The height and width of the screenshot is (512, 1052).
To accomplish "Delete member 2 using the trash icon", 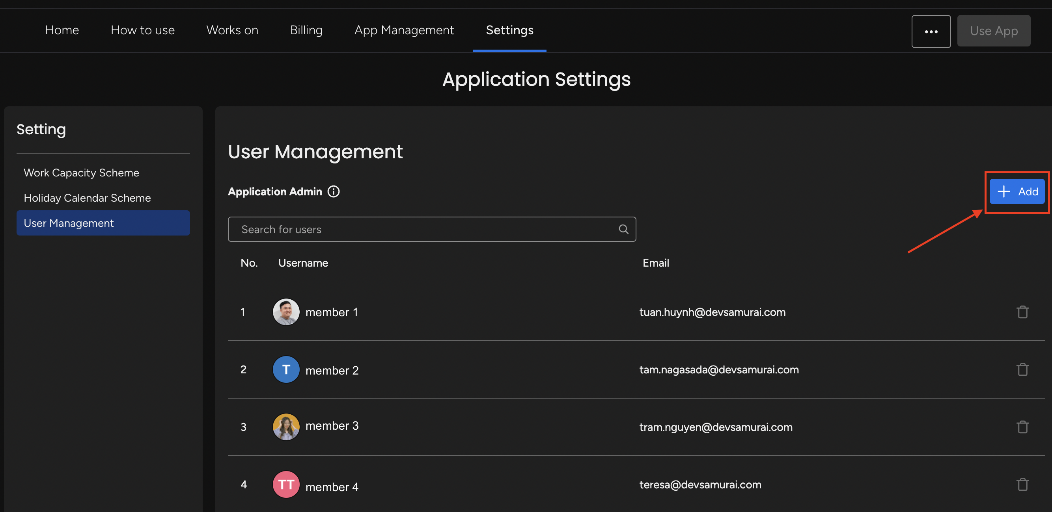I will tap(1022, 369).
